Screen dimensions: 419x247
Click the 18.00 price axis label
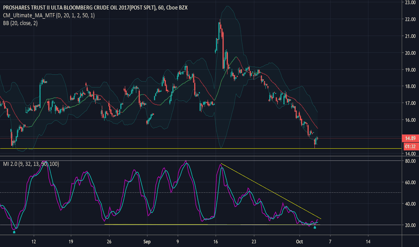click(410, 86)
